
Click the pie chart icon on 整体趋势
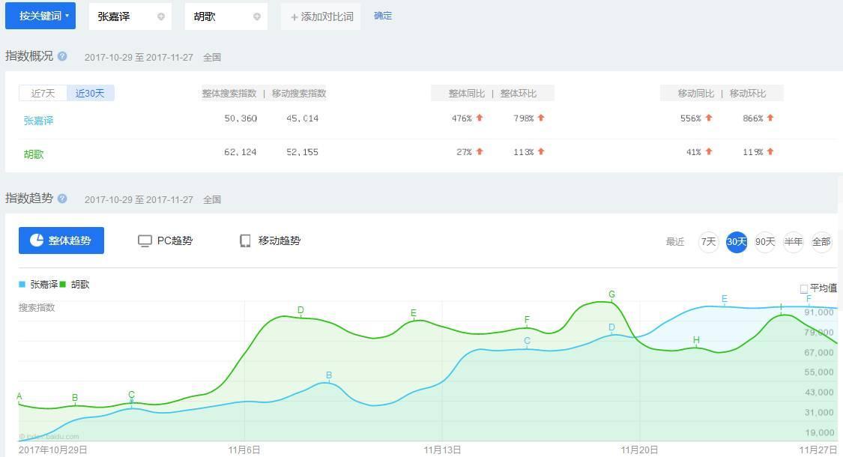pos(37,240)
